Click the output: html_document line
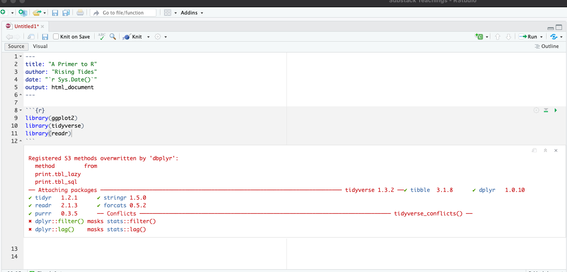Image resolution: width=567 pixels, height=272 pixels. click(59, 87)
